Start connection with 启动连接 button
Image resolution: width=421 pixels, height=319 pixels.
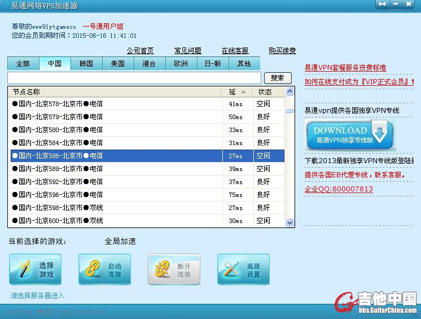coord(105,269)
